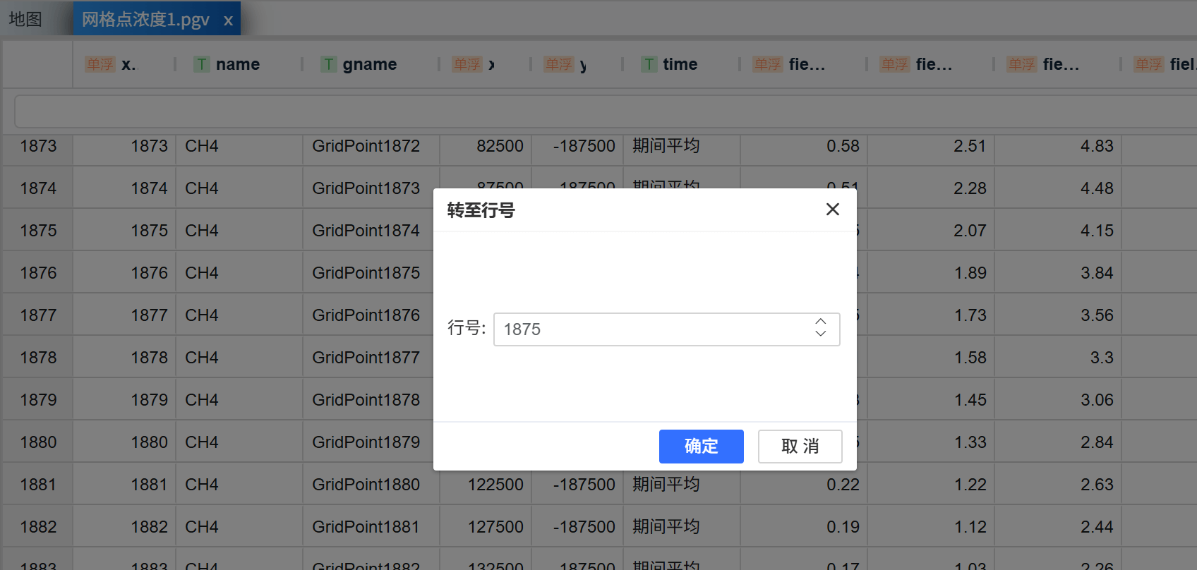Click 单浮 icon of first fie... column

click(767, 64)
